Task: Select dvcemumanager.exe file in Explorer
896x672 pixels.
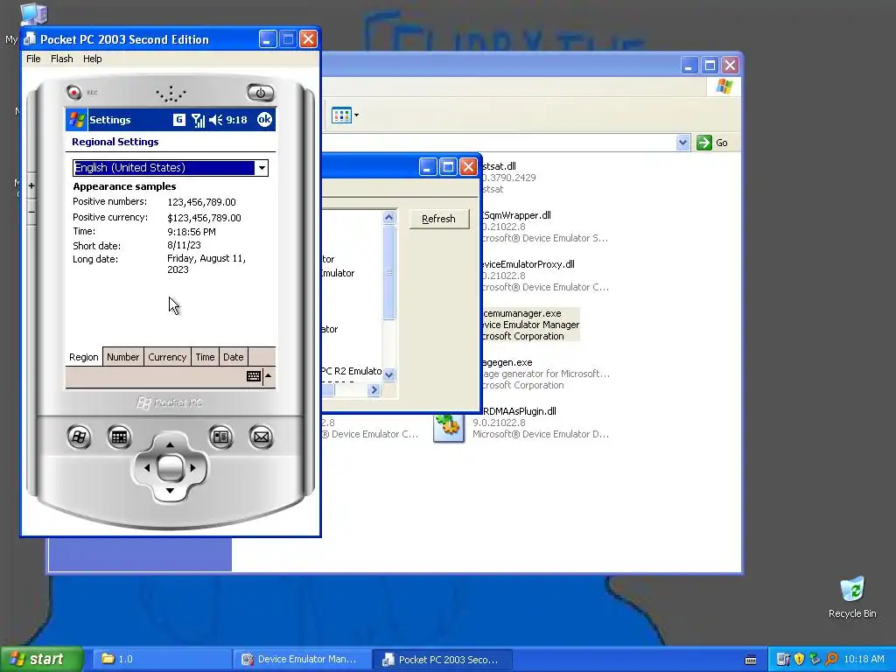Action: point(530,325)
